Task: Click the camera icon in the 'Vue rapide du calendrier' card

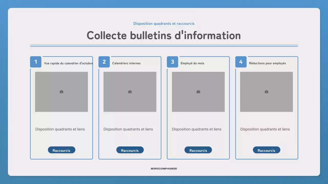Action: coord(61,91)
